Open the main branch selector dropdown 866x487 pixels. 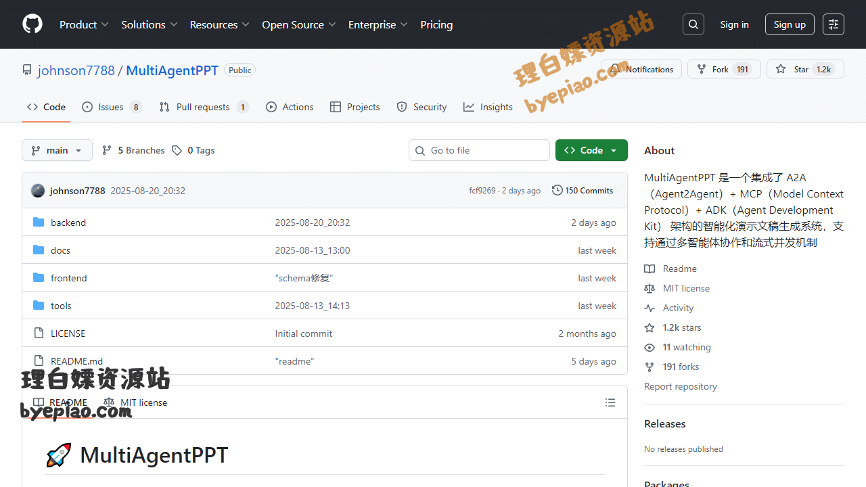(x=57, y=150)
